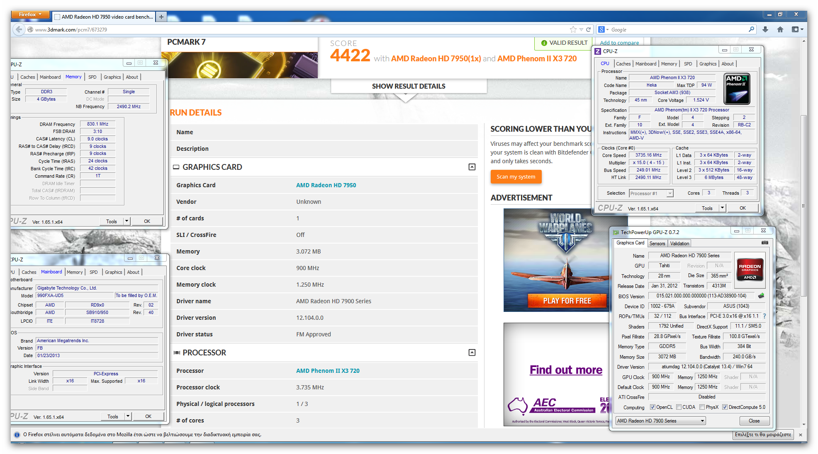The width and height of the screenshot is (818, 454).
Task: Click OK in the CPU-Z Memory window
Action: tap(147, 221)
